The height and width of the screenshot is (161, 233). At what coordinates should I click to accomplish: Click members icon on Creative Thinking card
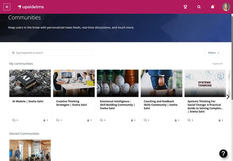(88, 120)
